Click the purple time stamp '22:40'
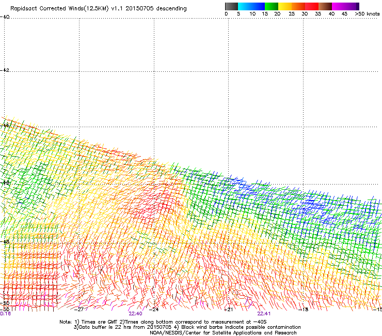Image resolution: width=382 pixels, height=336 pixels. pyautogui.click(x=135, y=314)
